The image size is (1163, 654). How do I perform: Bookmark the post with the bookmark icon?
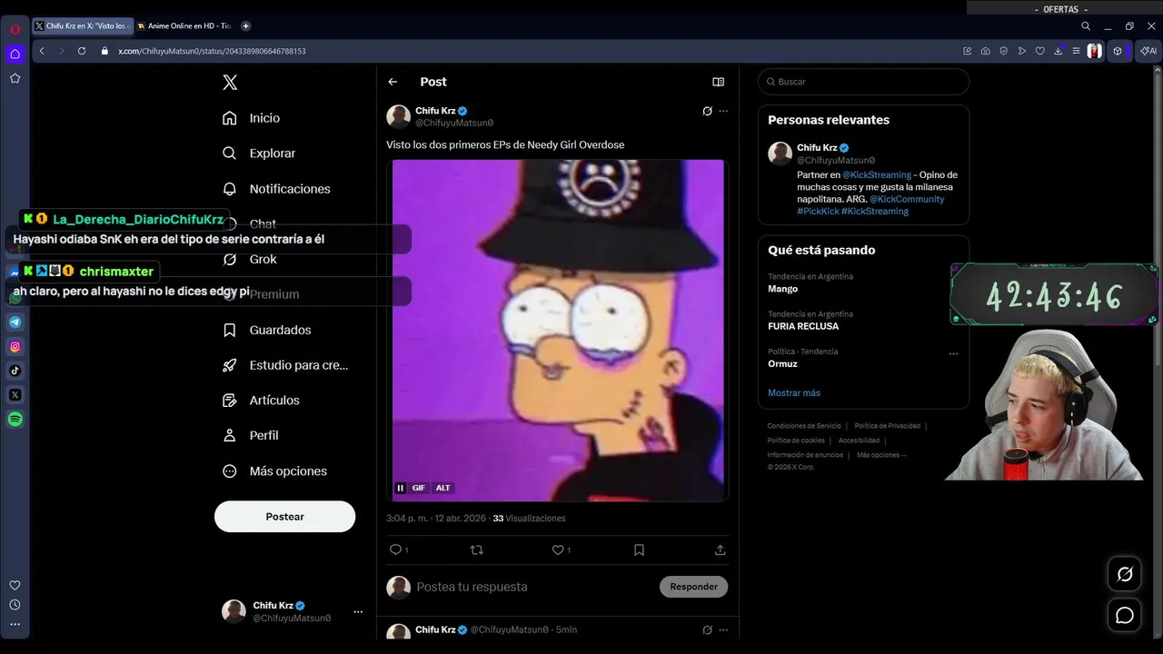tap(639, 550)
